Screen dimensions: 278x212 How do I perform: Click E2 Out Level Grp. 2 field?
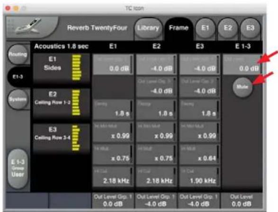pos(156,87)
